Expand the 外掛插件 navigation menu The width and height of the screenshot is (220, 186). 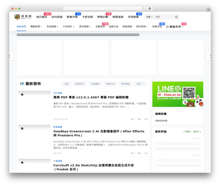tap(69, 26)
